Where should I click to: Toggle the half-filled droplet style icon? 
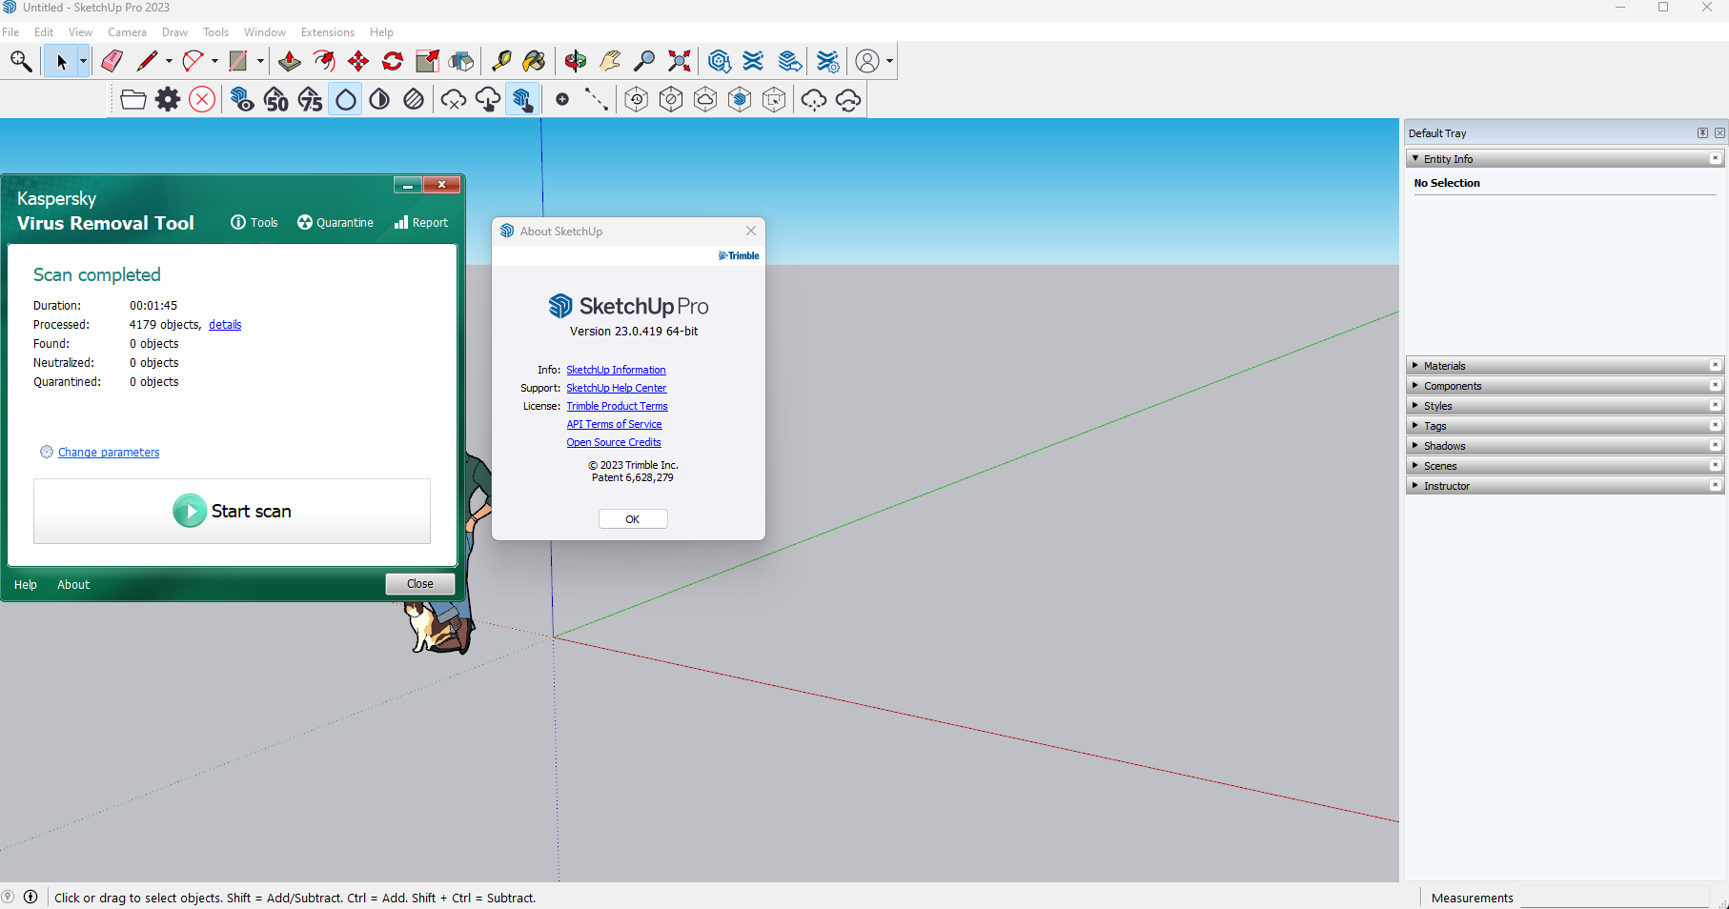coord(379,99)
